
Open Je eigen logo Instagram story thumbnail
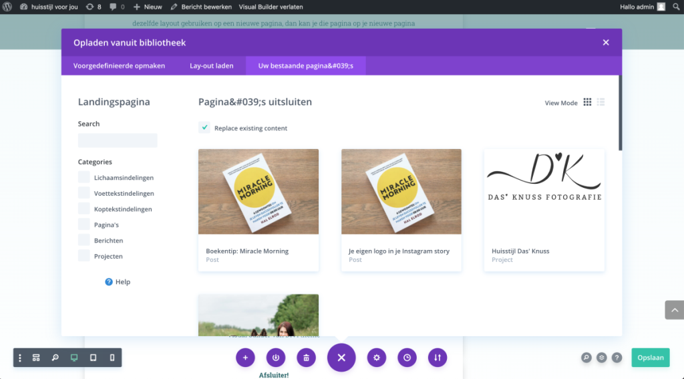click(x=401, y=192)
